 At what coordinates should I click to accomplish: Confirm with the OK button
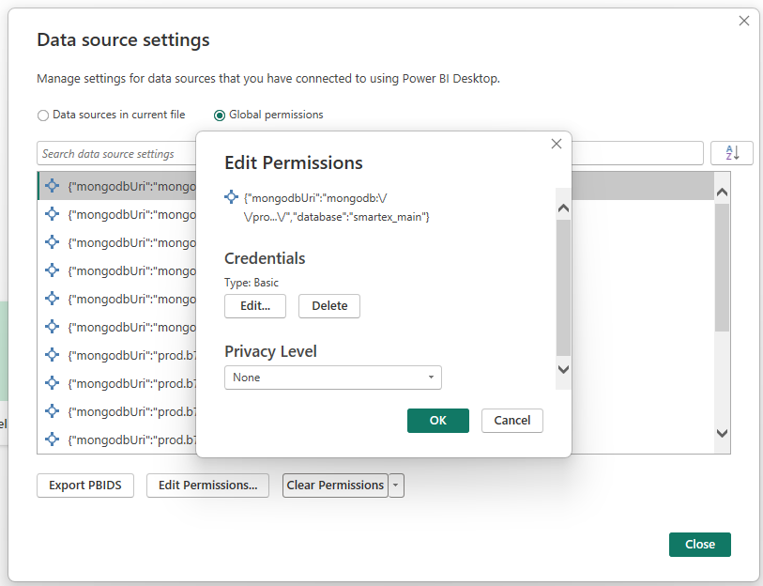[438, 421]
